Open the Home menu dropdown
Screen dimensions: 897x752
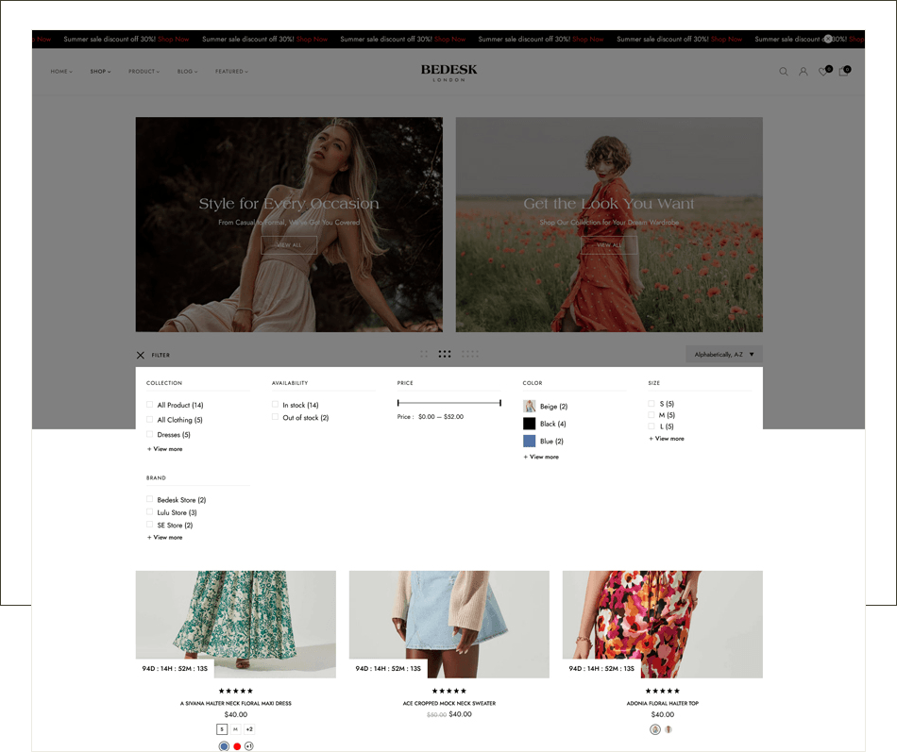click(x=61, y=72)
